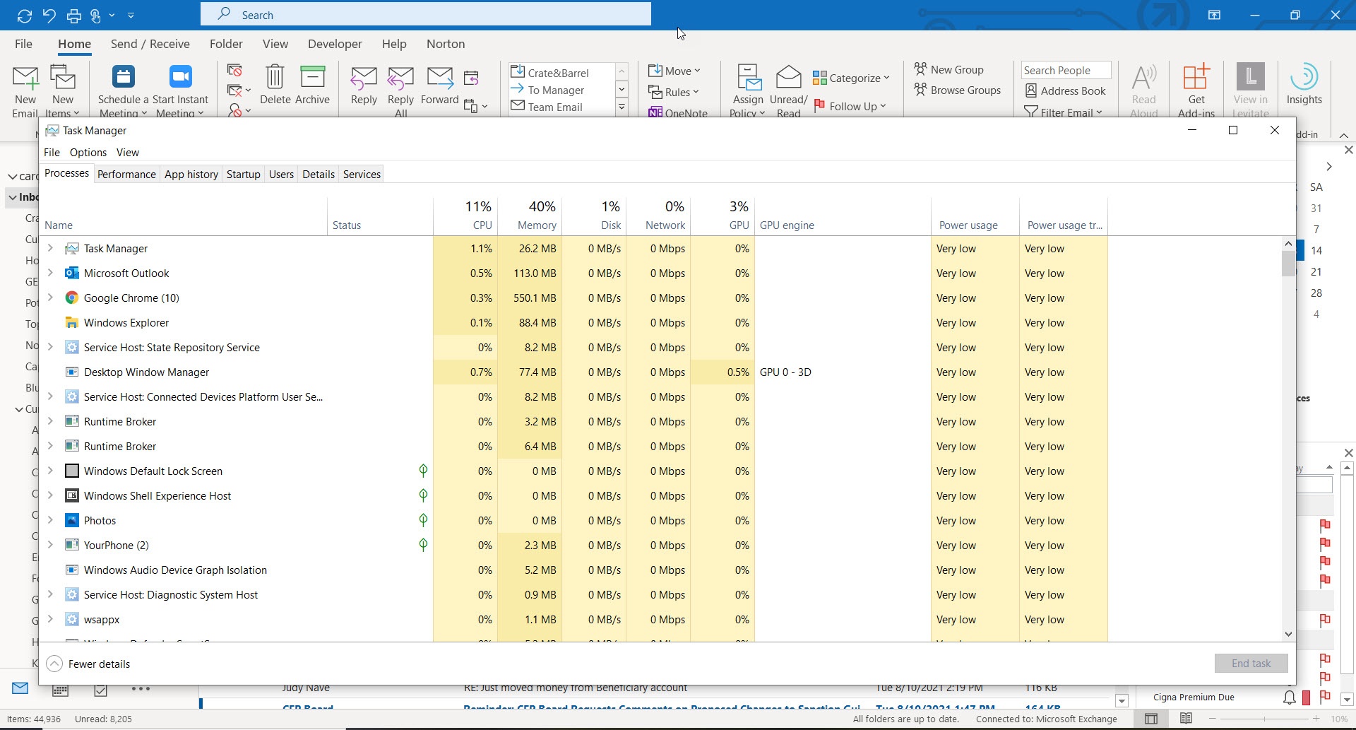Expand the Microsoft Outlook process row

pos(50,273)
